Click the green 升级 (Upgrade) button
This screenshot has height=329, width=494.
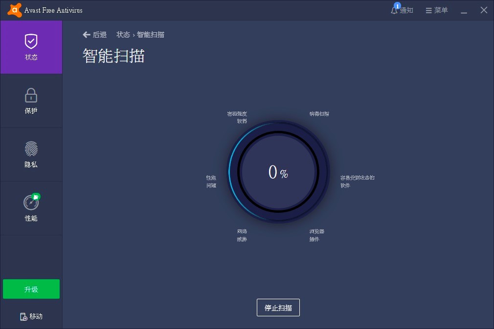pyautogui.click(x=31, y=289)
